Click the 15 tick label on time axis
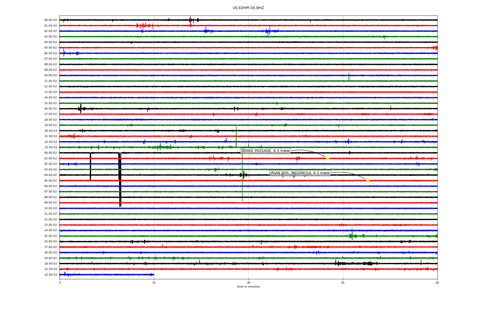The height and width of the screenshot is (310, 497). coord(154,283)
